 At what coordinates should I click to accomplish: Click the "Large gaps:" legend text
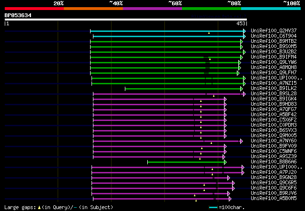20,208
